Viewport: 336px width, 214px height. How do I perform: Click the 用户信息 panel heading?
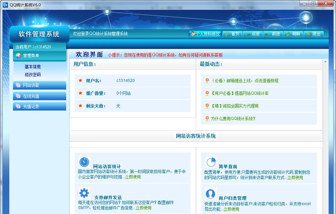[x=85, y=64]
